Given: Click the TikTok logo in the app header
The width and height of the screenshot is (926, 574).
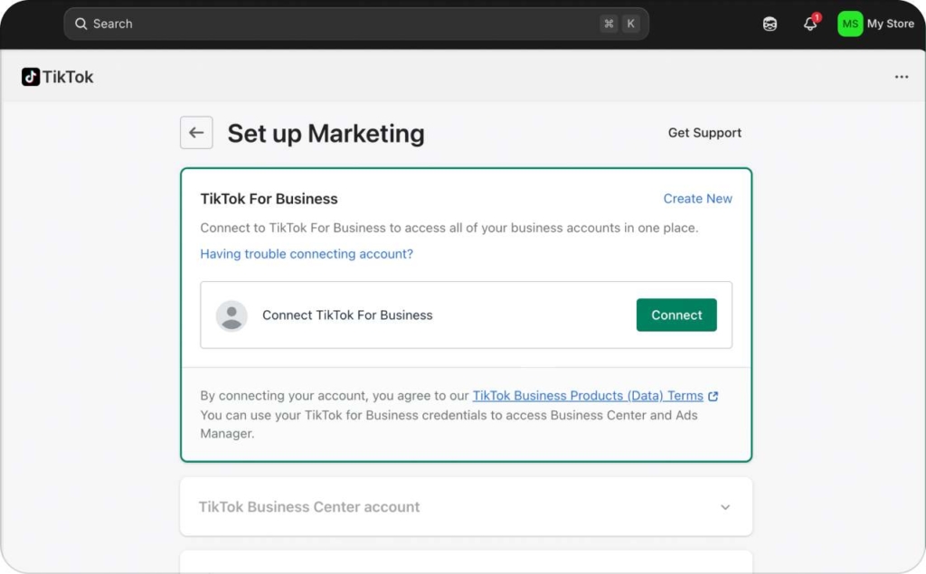Looking at the screenshot, I should point(33,77).
